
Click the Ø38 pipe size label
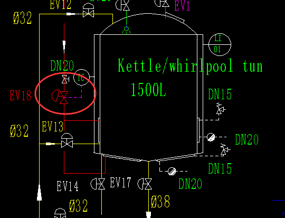[x=160, y=202]
